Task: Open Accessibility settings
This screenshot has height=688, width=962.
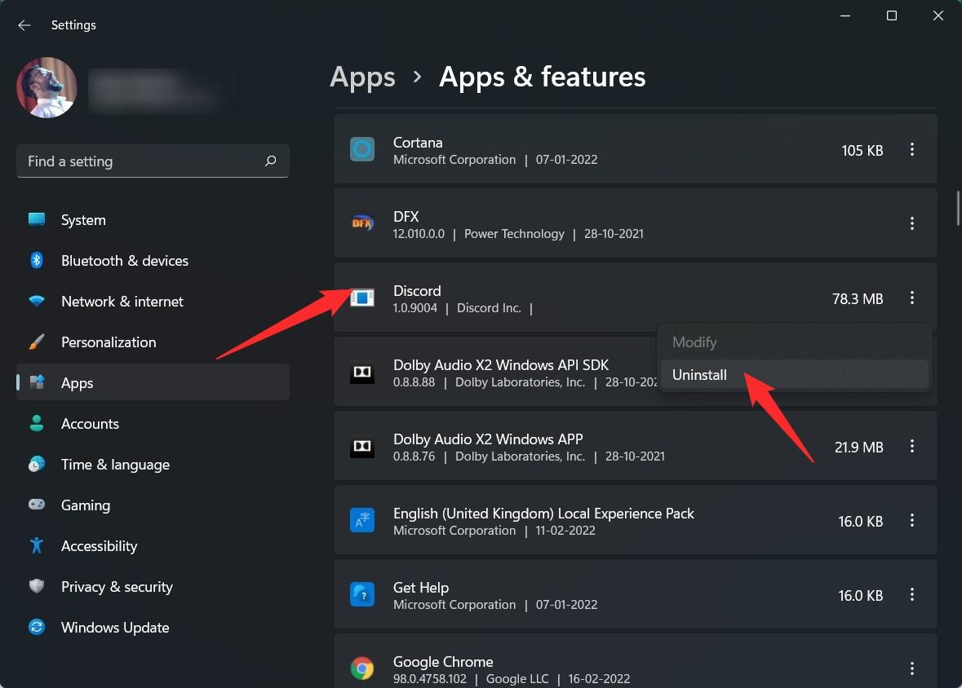Action: [x=153, y=545]
